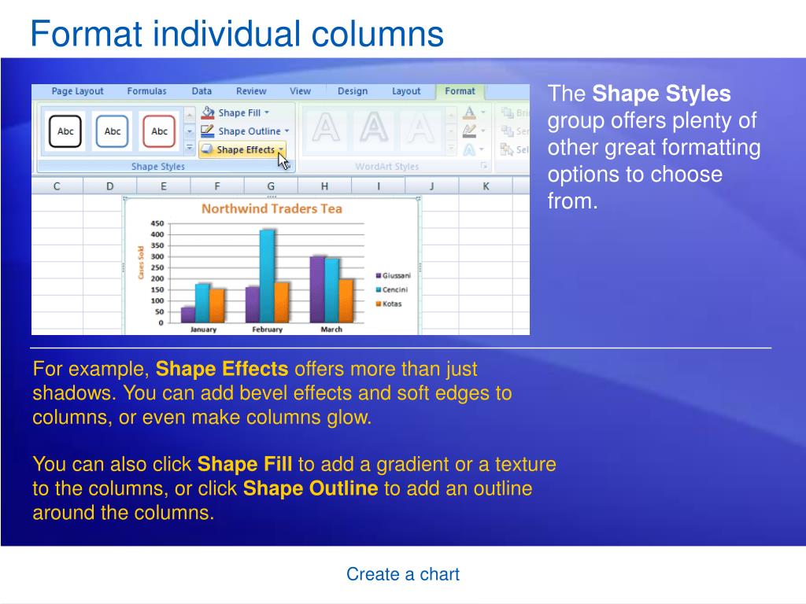Click the Bring to Front icon
Screen dimensions: 806x604
point(508,112)
